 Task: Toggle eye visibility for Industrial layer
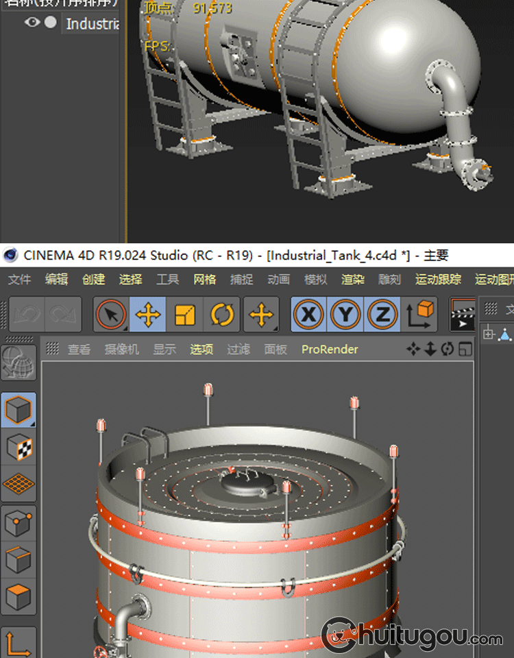(32, 23)
